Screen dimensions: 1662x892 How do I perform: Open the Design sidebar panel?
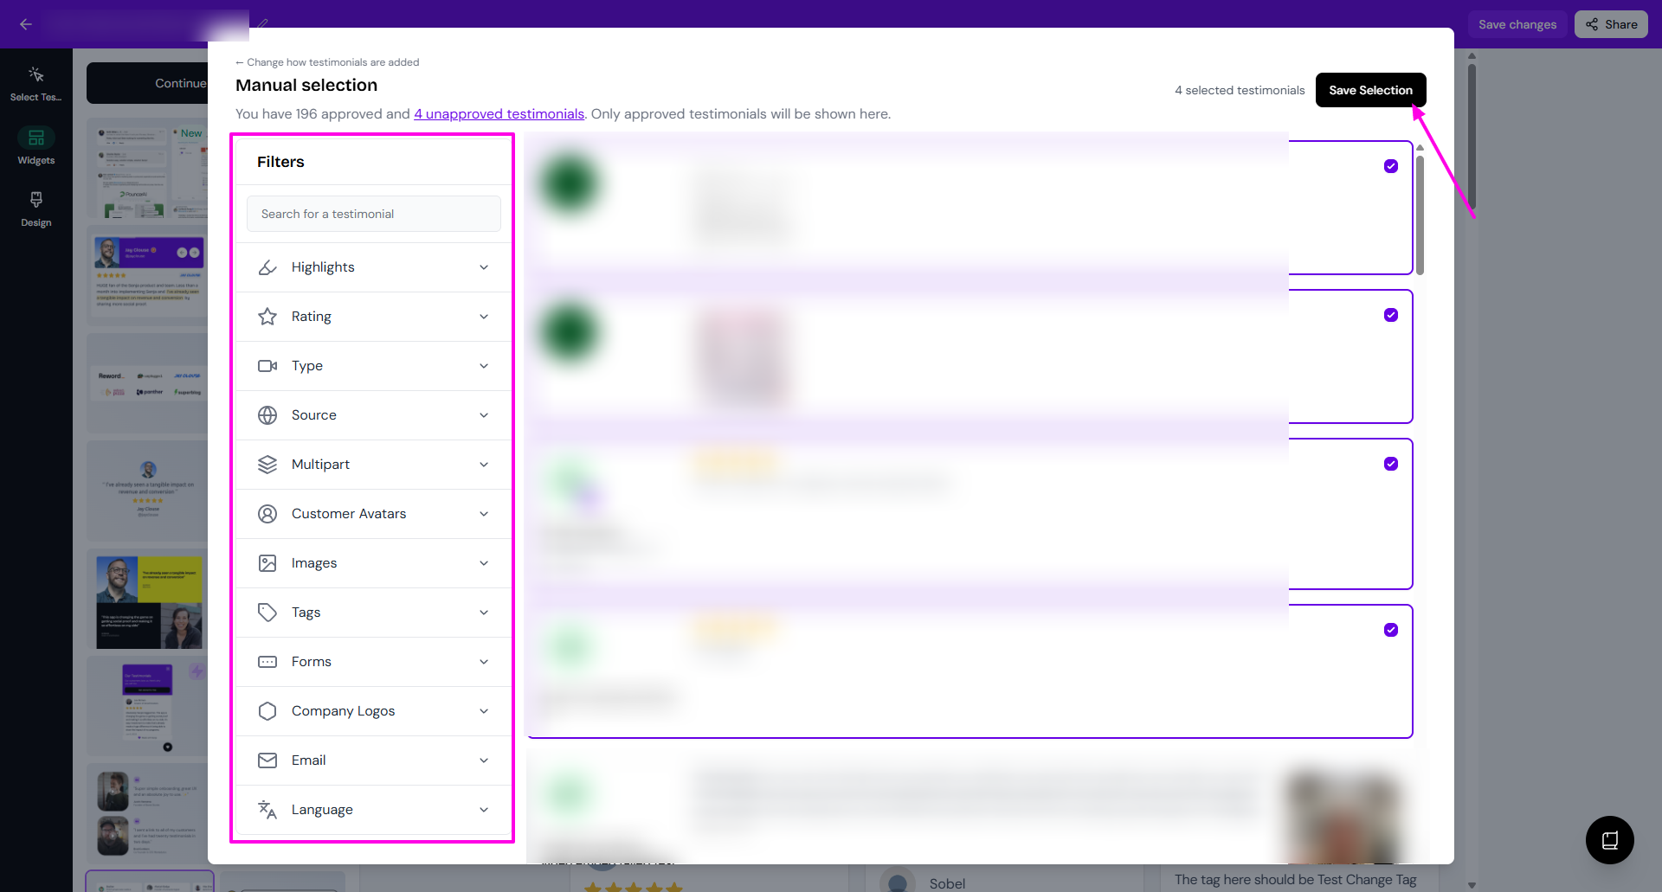click(36, 209)
